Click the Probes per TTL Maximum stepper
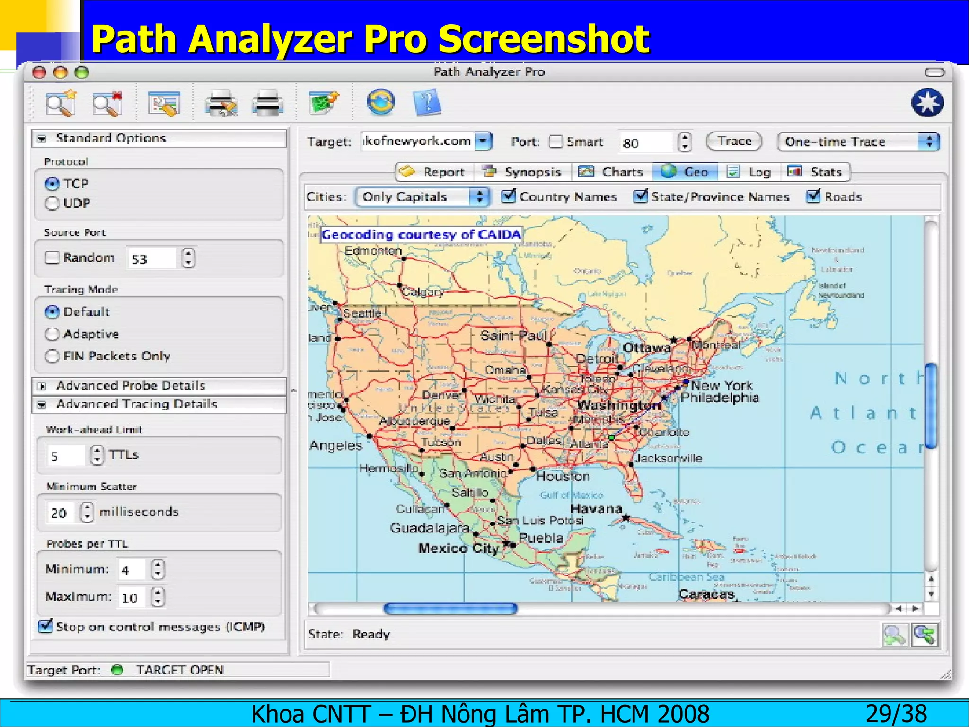Screen dimensions: 969x727 (x=158, y=597)
